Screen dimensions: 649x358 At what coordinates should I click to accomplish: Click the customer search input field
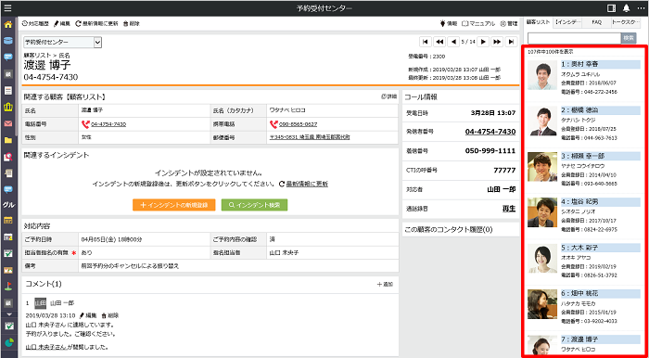click(x=574, y=38)
